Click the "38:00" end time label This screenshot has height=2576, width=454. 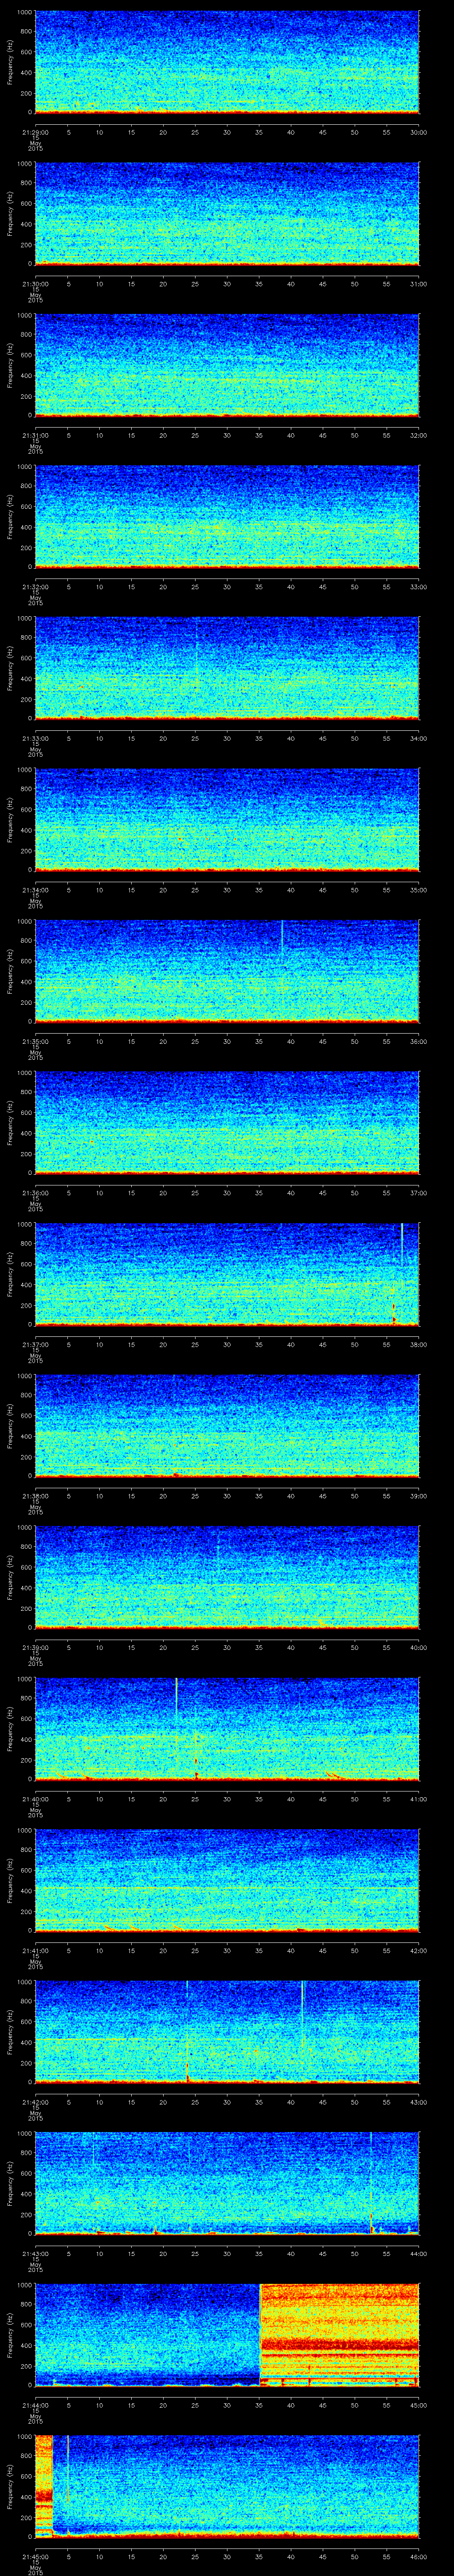(418, 1344)
